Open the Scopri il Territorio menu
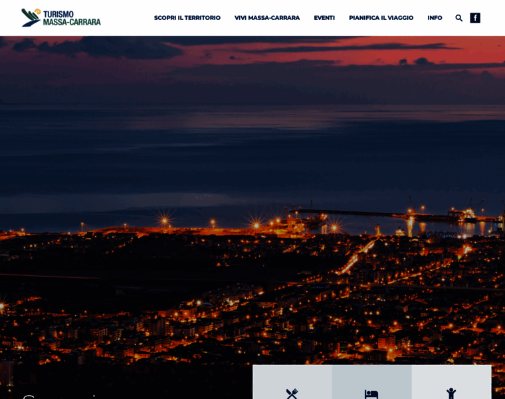The width and height of the screenshot is (505, 399). (x=187, y=18)
